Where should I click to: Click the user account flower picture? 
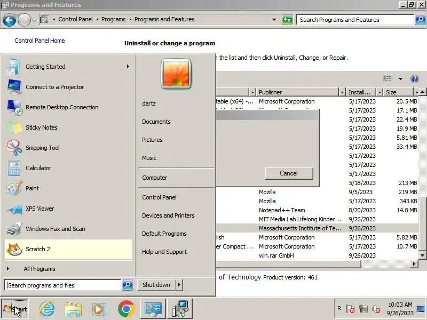[x=176, y=74]
